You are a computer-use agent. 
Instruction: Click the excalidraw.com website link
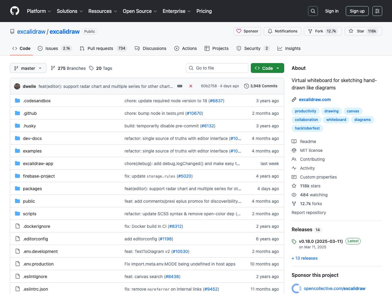click(315, 100)
